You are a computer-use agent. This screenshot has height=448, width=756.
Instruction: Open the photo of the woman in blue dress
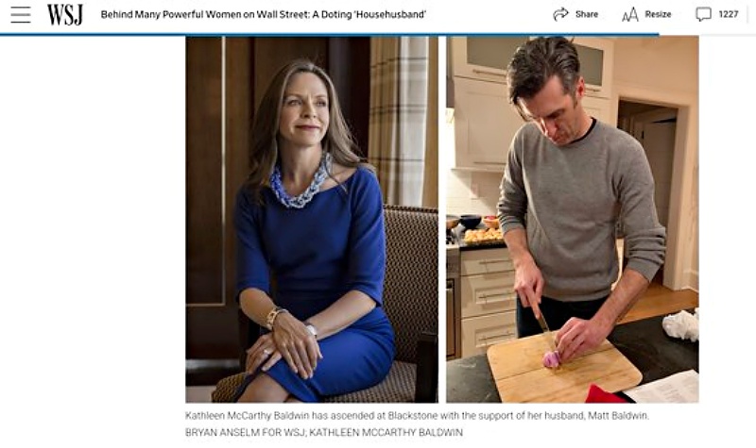(x=312, y=220)
